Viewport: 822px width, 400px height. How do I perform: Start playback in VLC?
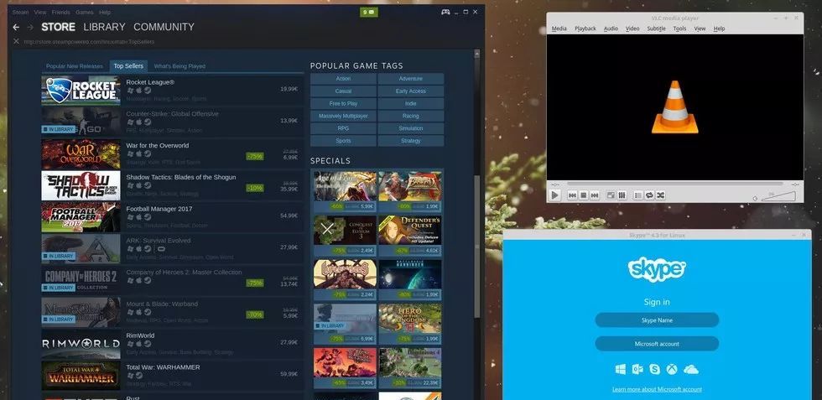[554, 195]
